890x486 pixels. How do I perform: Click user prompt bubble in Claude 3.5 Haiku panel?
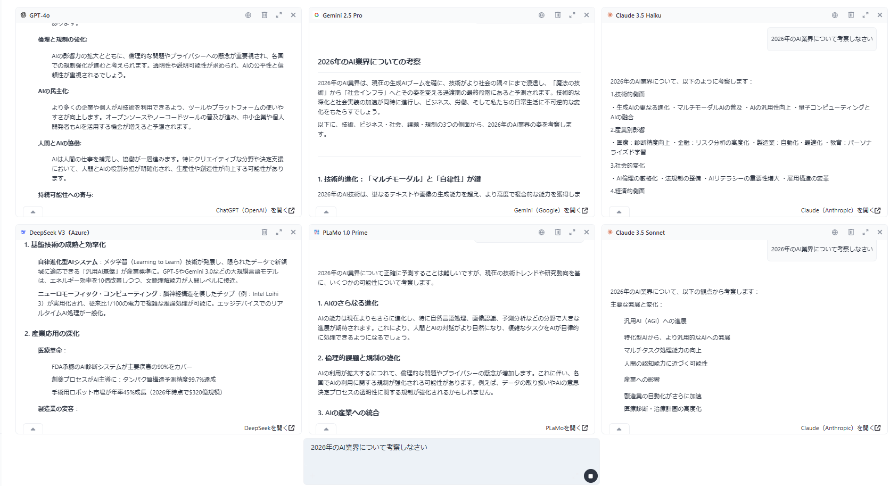(x=822, y=39)
